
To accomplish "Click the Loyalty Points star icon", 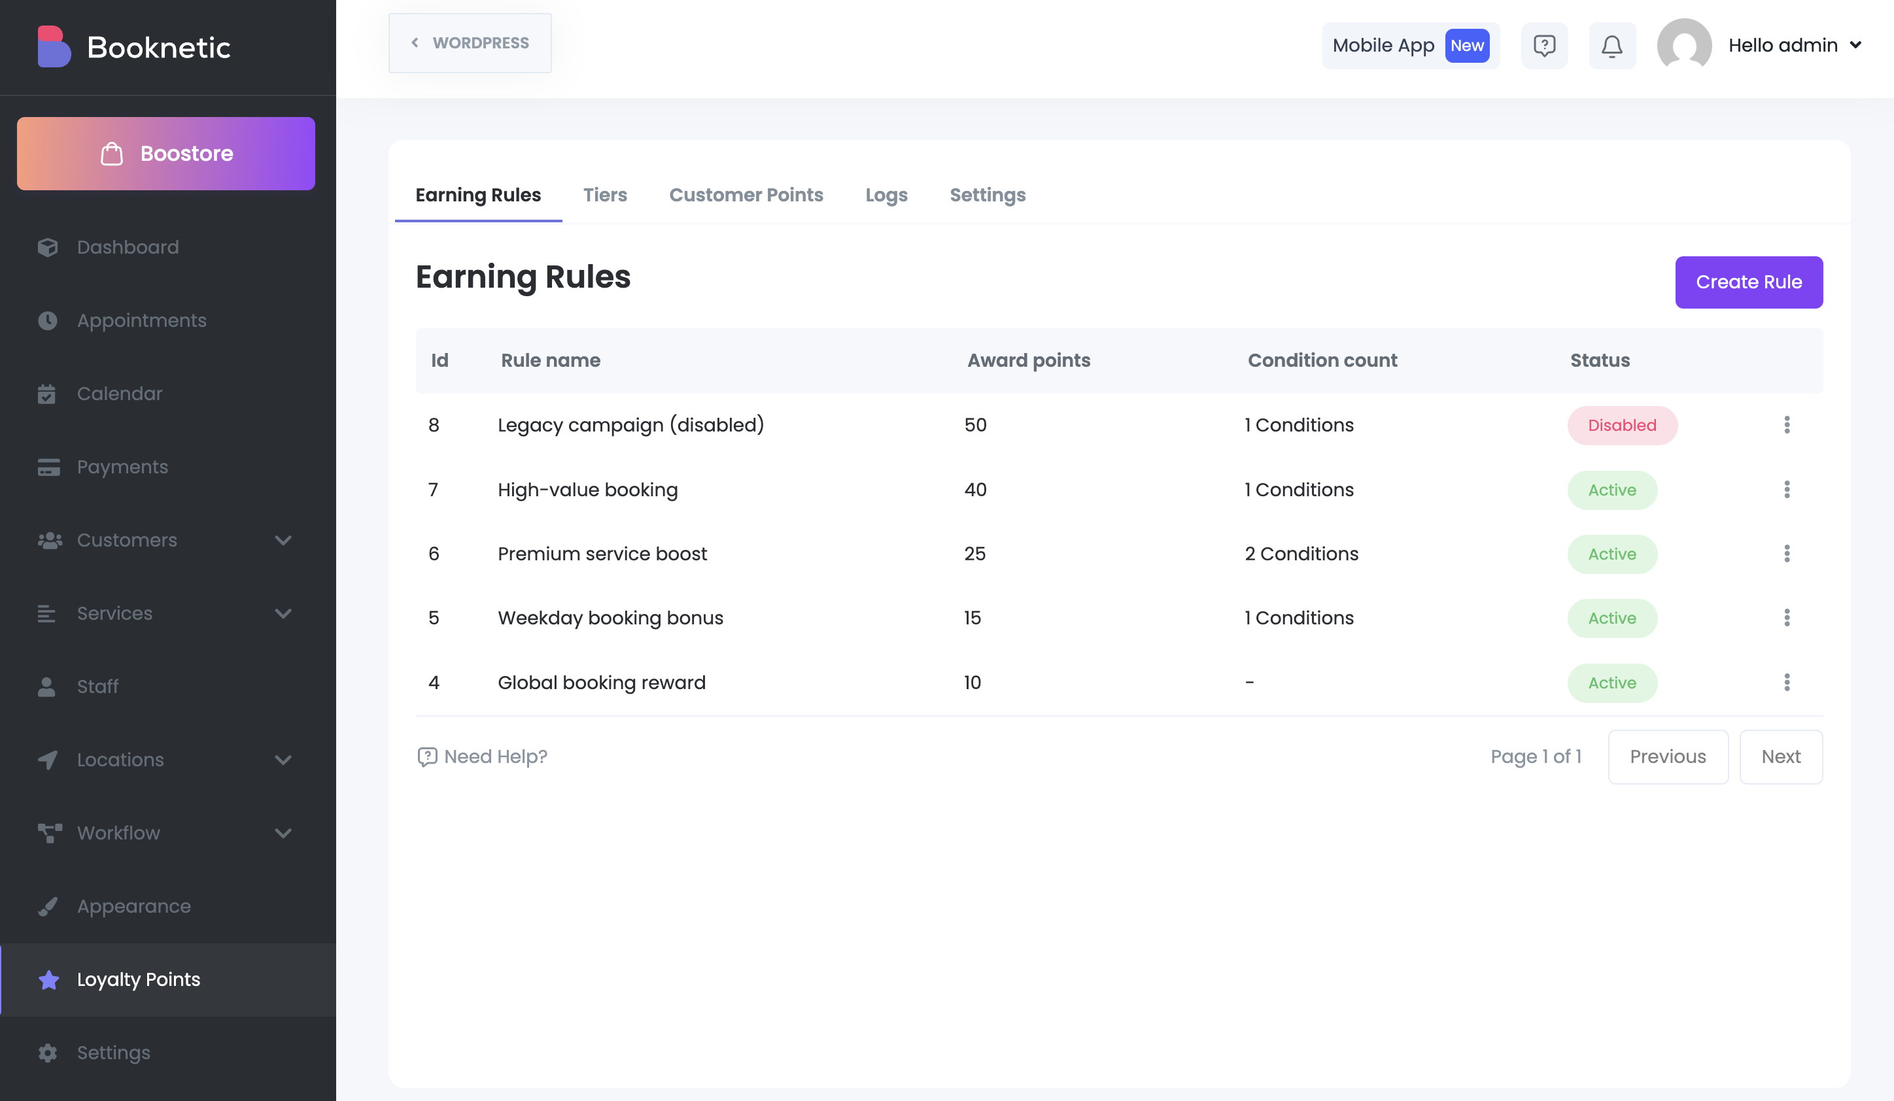I will 49,979.
